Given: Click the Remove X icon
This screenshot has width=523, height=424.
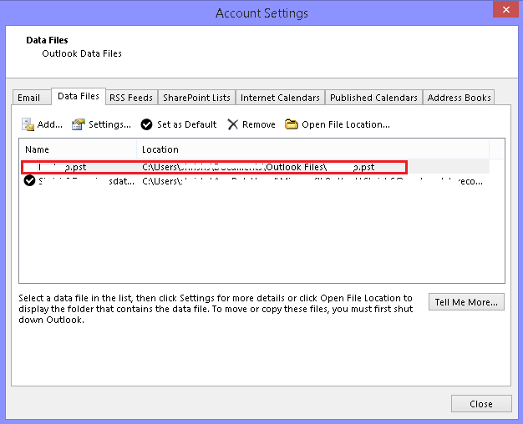Looking at the screenshot, I should pyautogui.click(x=232, y=124).
